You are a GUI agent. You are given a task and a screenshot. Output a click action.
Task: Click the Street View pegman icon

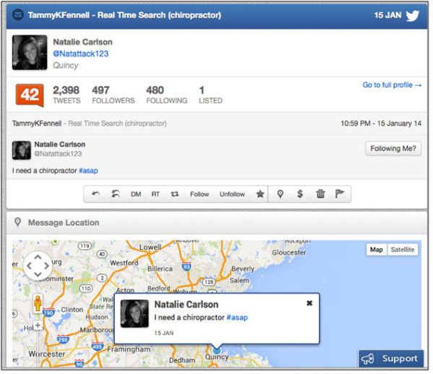38,303
